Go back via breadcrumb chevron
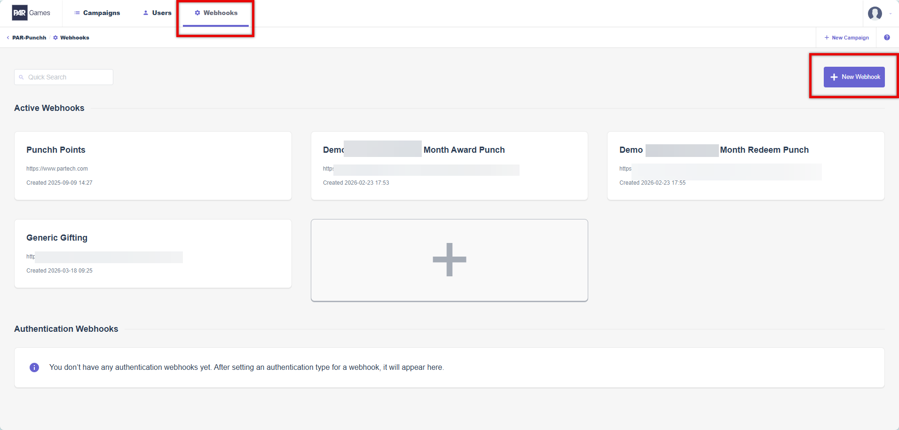This screenshot has width=899, height=430. point(8,38)
